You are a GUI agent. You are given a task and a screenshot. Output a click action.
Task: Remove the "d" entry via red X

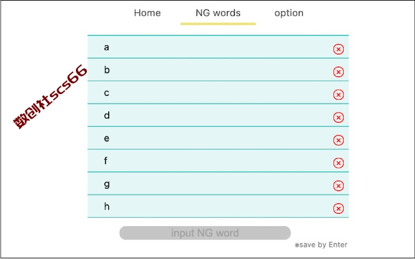(338, 117)
